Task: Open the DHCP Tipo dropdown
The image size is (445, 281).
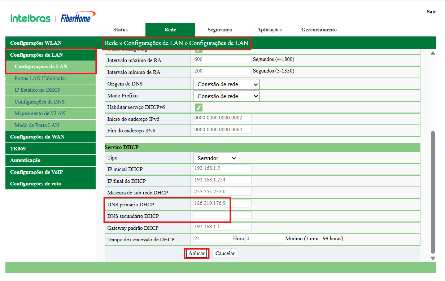Action: click(215, 158)
